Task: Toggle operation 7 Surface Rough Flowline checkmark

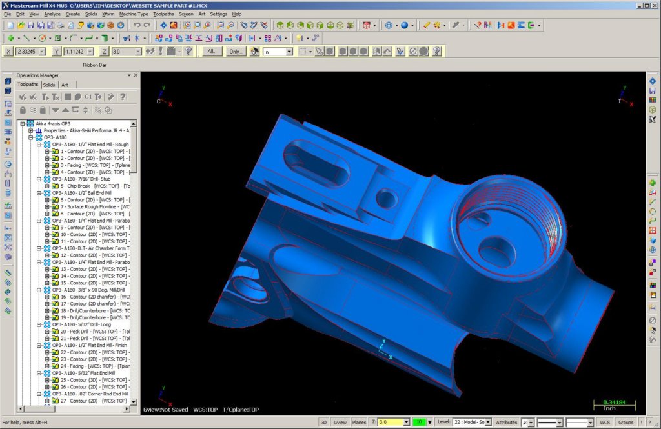Action: [x=55, y=206]
